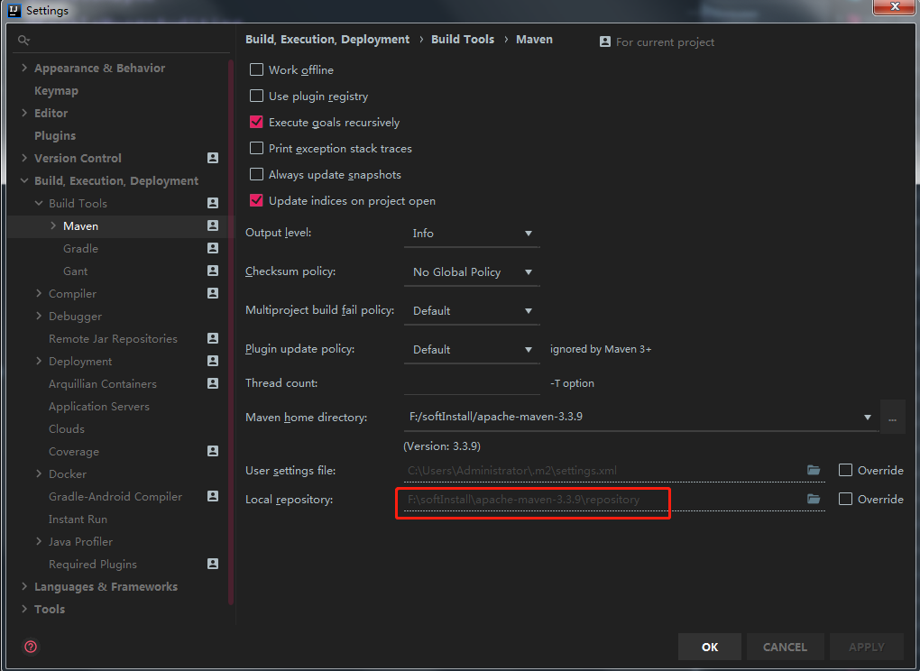Viewport: 920px width, 671px height.
Task: Expand the Docker node
Action: 39,473
